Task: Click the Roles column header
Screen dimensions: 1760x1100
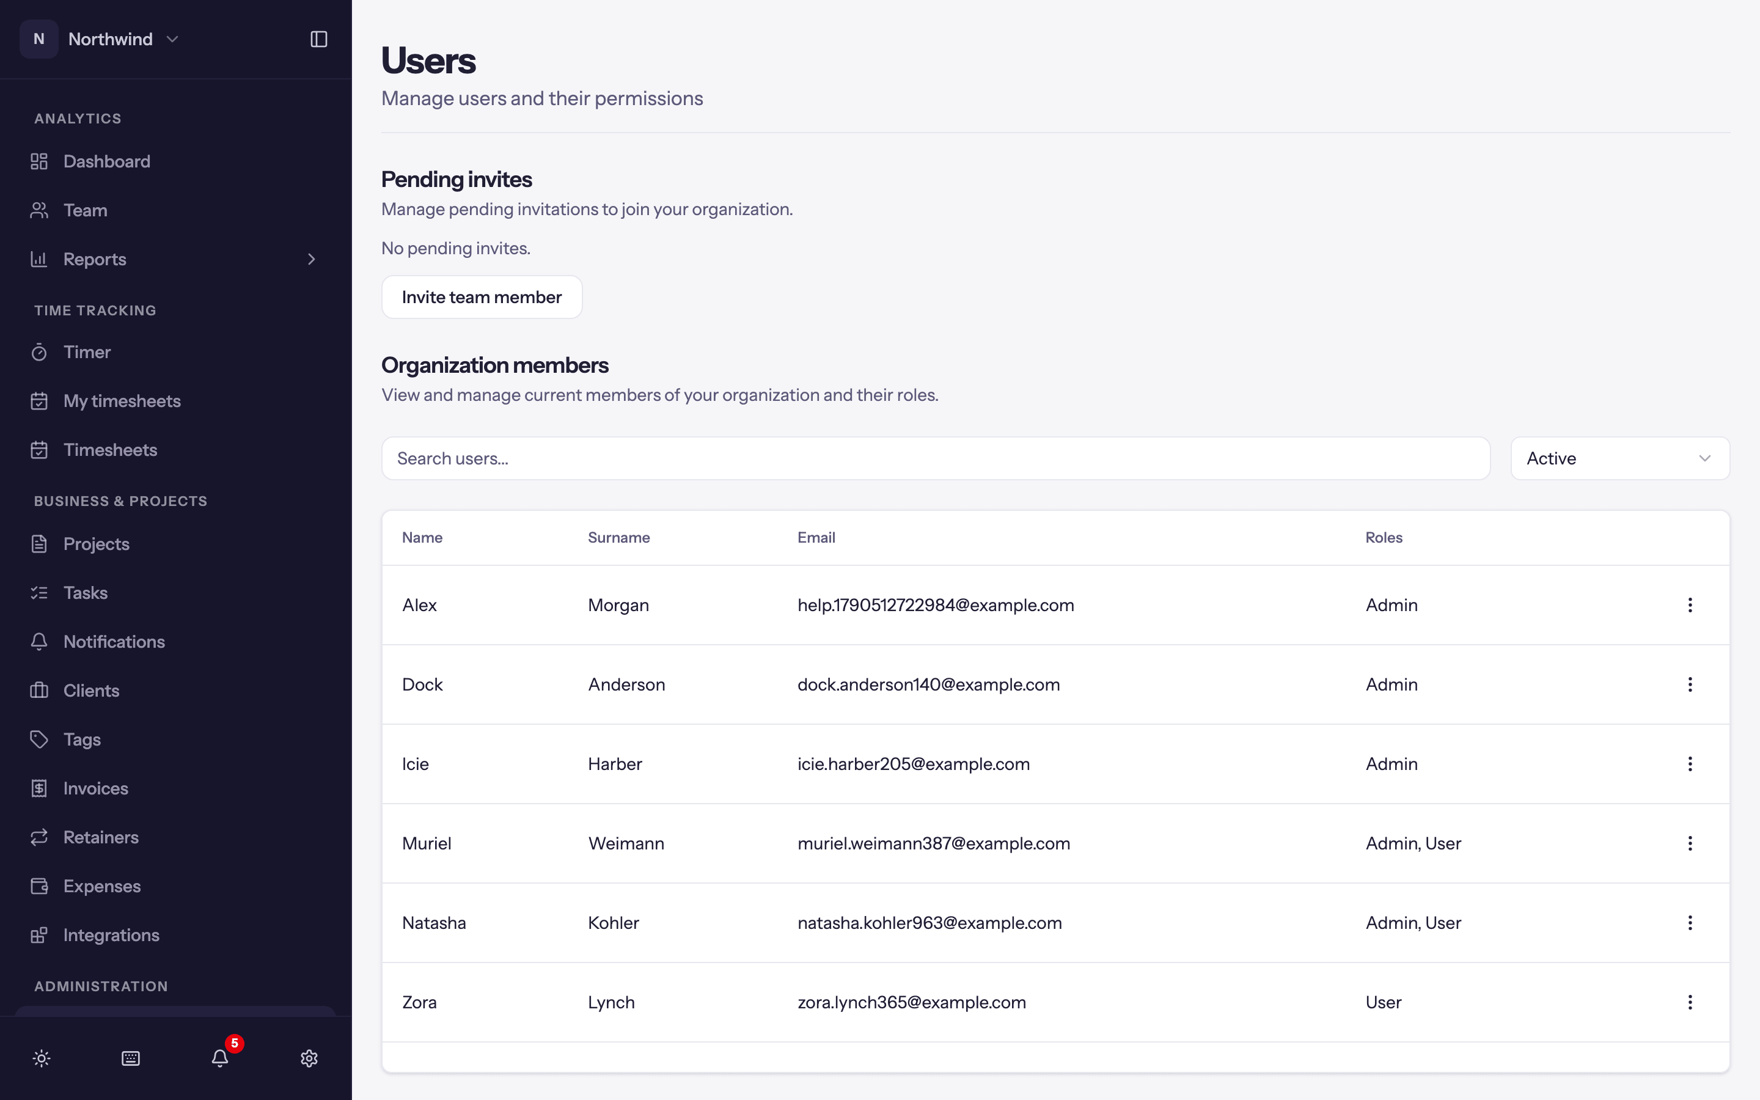Action: point(1384,538)
